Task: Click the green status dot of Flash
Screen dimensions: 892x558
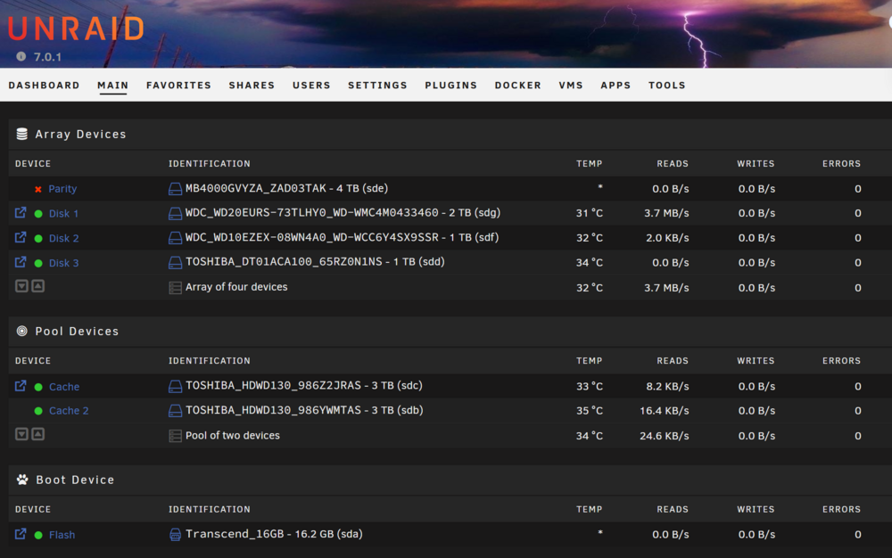Action: (38, 536)
